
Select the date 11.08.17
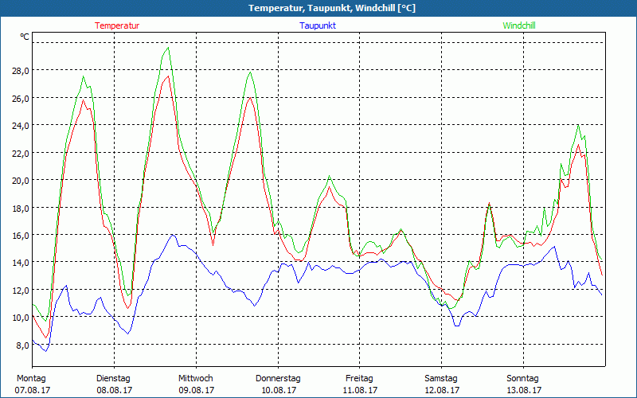[360, 390]
